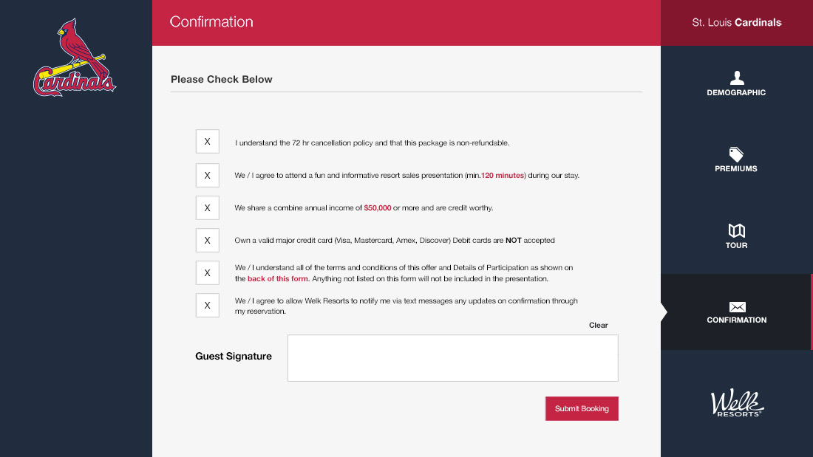The width and height of the screenshot is (813, 457).
Task: Click the red '$50,000' text
Action: (378, 207)
